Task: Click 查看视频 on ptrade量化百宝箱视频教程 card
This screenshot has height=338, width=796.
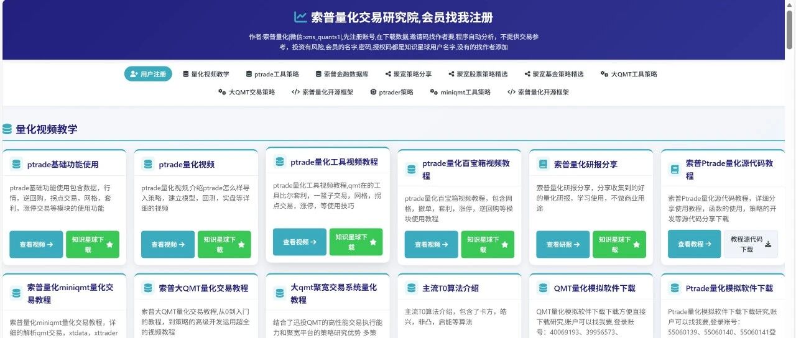Action: (431, 244)
